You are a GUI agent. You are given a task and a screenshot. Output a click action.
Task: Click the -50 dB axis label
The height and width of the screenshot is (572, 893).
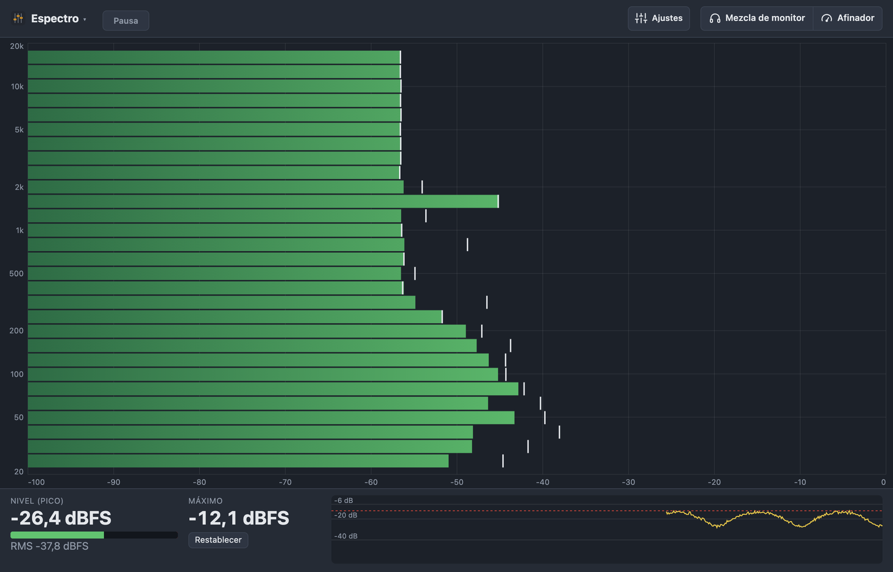pos(457,482)
